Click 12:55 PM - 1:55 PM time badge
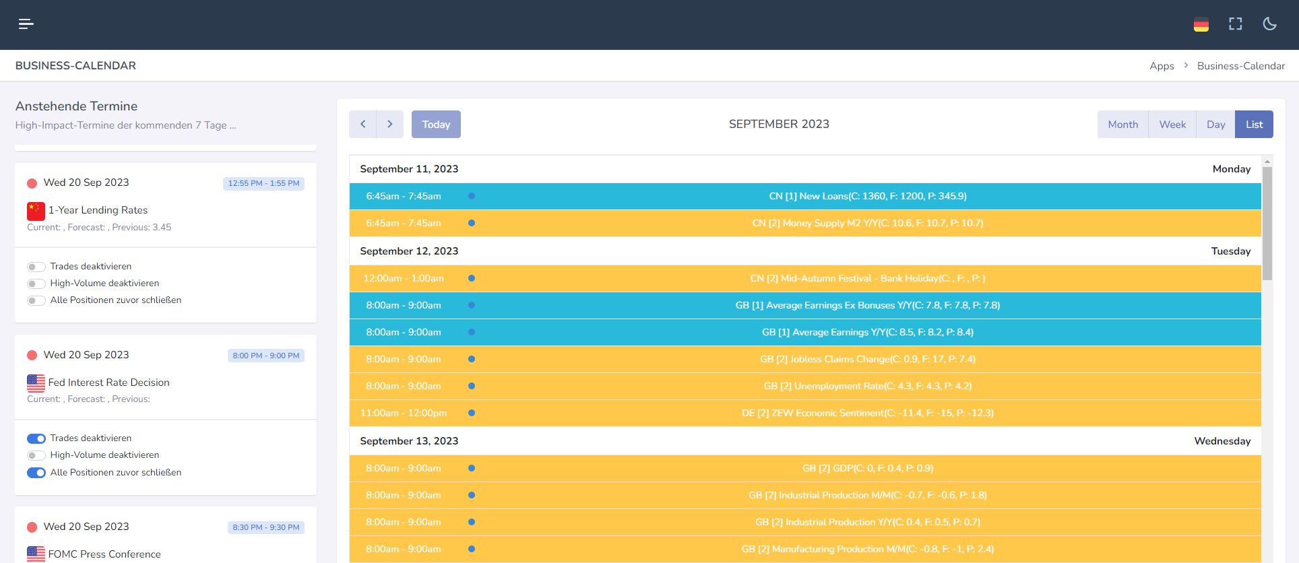The image size is (1299, 563). (x=263, y=183)
